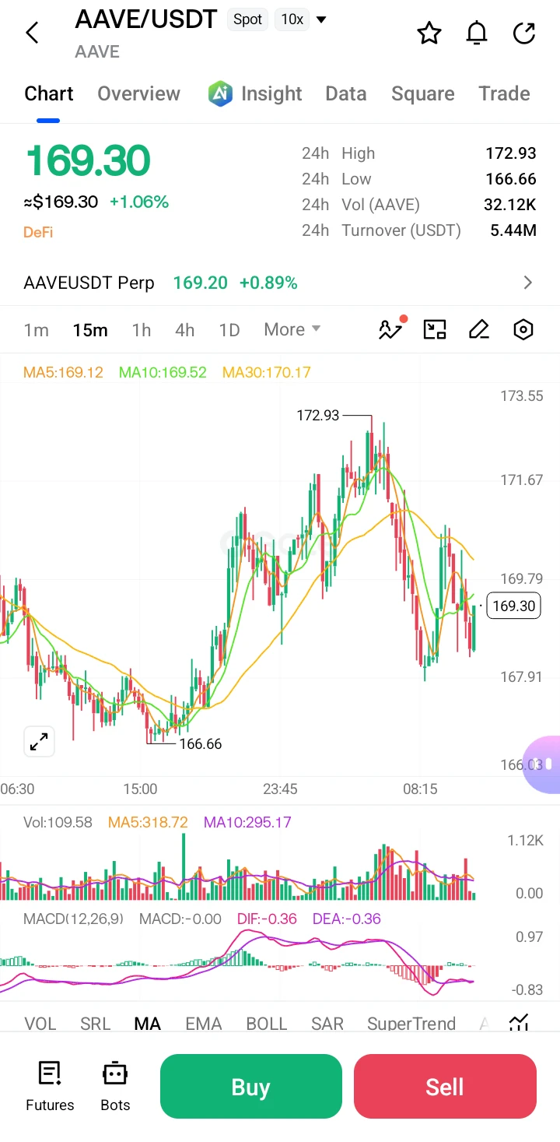Toggle the VOL indicator
This screenshot has width=560, height=1142.
click(x=40, y=1023)
